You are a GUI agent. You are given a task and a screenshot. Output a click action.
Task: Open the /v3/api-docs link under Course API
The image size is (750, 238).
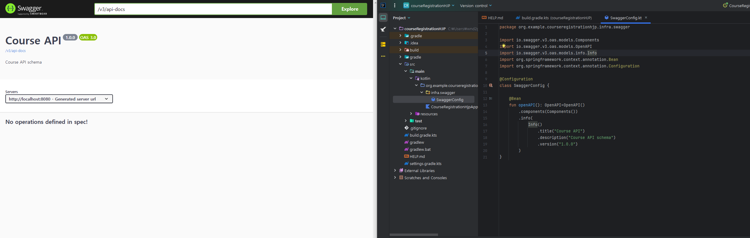(x=15, y=51)
